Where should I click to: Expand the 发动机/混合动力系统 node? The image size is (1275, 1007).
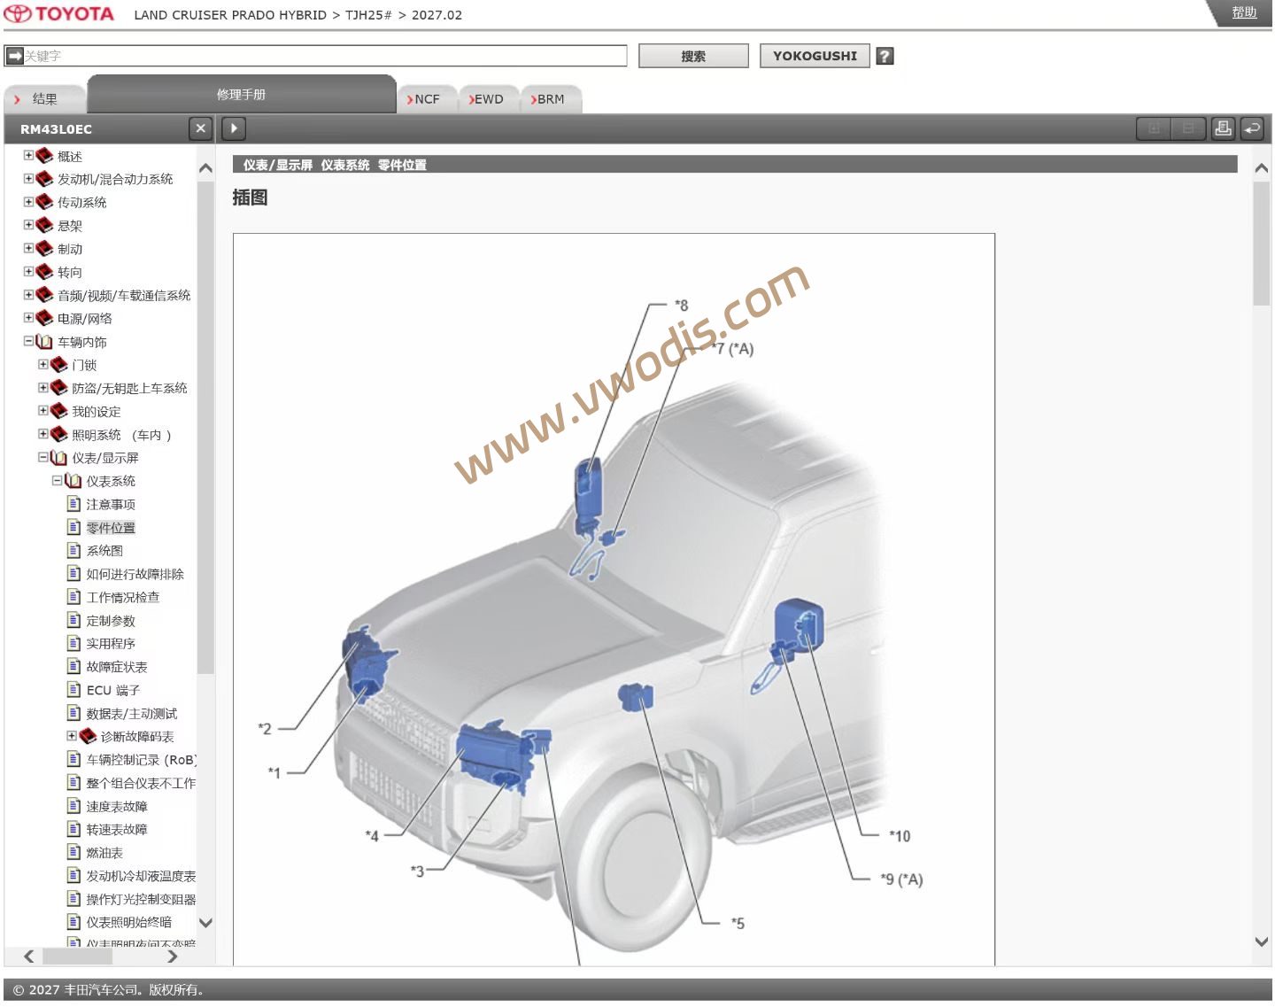point(28,178)
